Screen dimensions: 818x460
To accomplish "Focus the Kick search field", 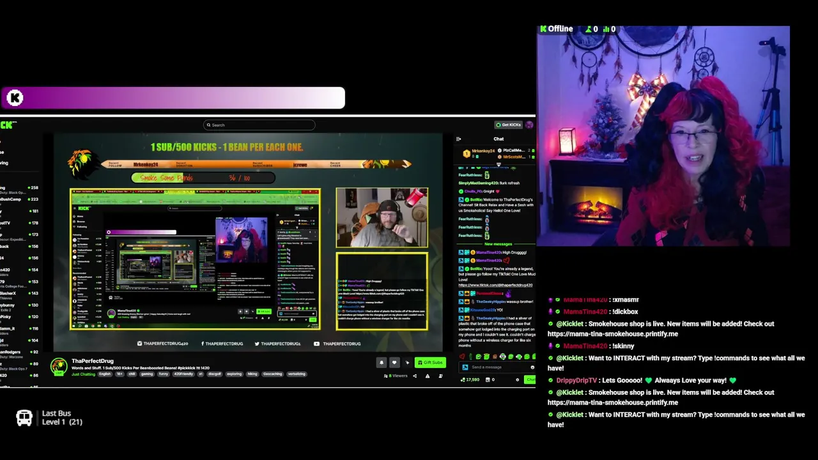I will click(x=259, y=125).
